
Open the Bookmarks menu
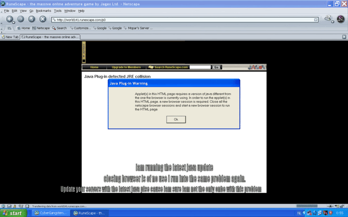(x=43, y=10)
